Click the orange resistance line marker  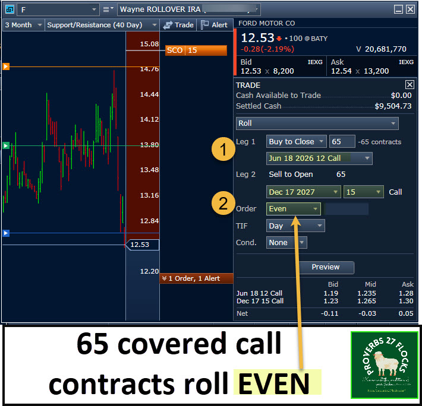(x=6, y=66)
